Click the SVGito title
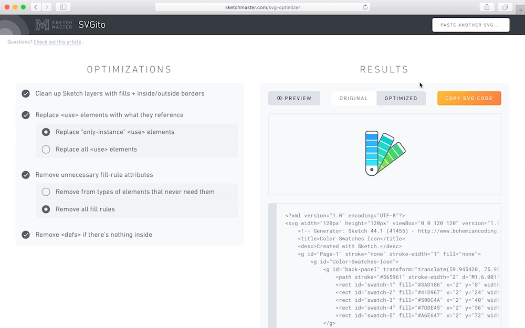525x328 pixels. (x=92, y=25)
